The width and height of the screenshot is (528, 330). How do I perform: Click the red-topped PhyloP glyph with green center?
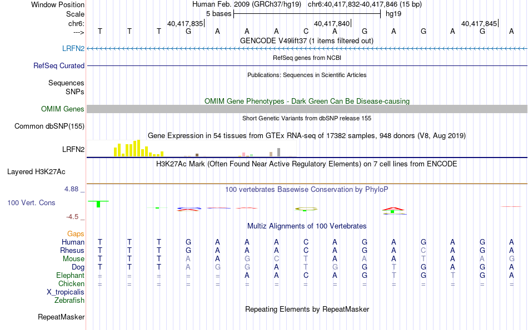click(x=393, y=211)
